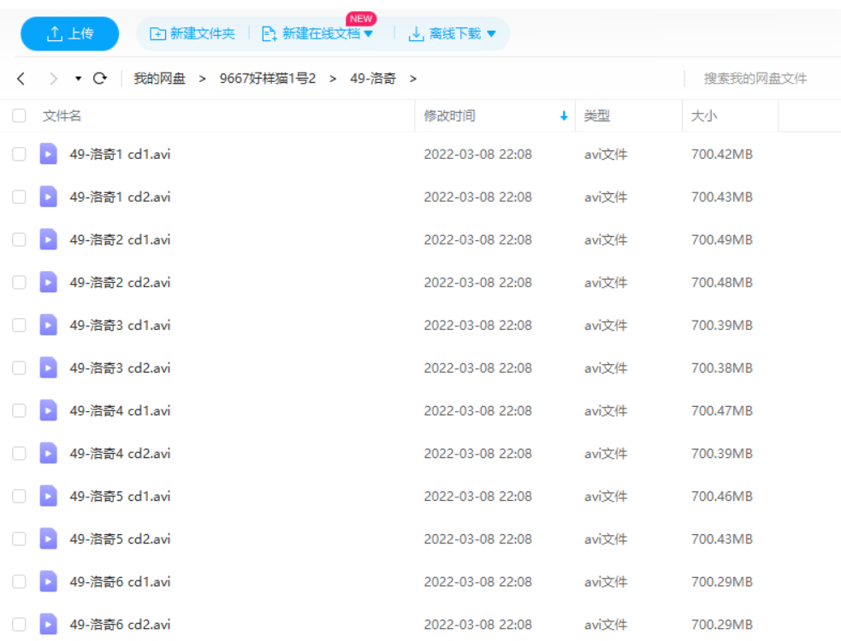The width and height of the screenshot is (841, 641).
Task: Click the forward navigation arrow
Action: pyautogui.click(x=53, y=79)
